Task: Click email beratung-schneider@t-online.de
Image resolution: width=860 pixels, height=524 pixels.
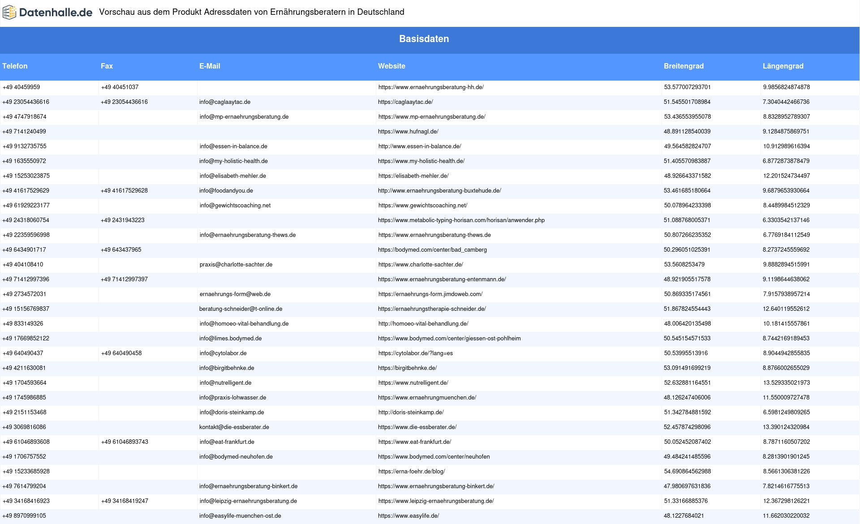Action: 241,309
